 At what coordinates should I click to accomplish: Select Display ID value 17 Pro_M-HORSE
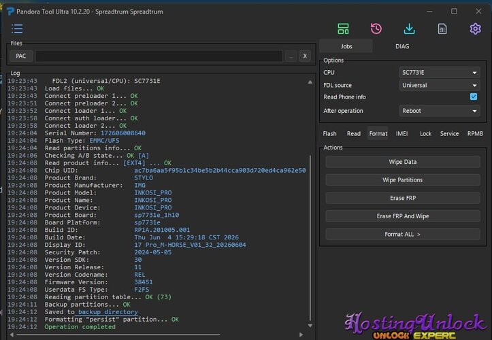tap(190, 245)
